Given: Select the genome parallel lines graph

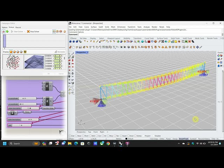Looking at the screenshot, I should (x=34, y=62).
